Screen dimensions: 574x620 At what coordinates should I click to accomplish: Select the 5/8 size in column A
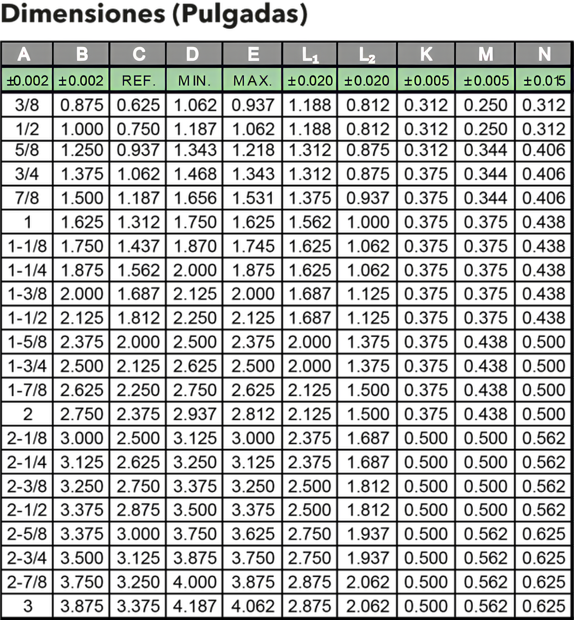coord(27,150)
